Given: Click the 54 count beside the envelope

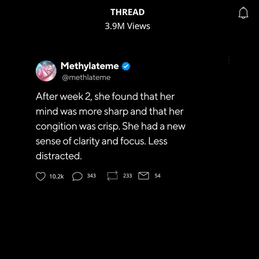Looking at the screenshot, I should coord(158,176).
